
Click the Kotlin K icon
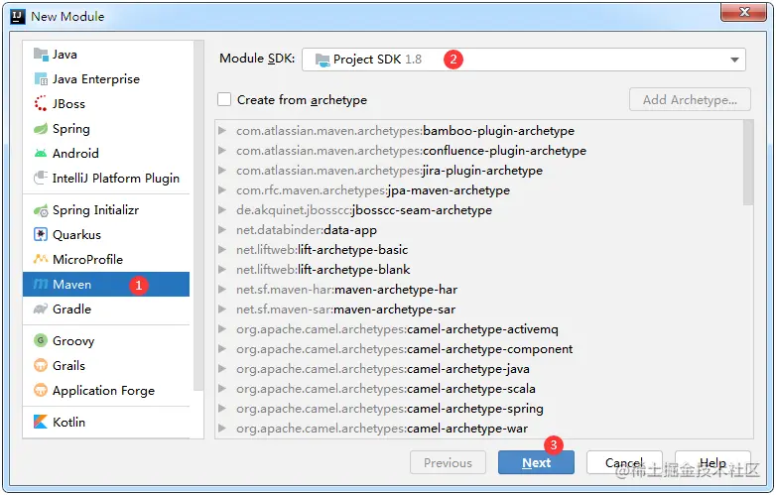click(41, 422)
